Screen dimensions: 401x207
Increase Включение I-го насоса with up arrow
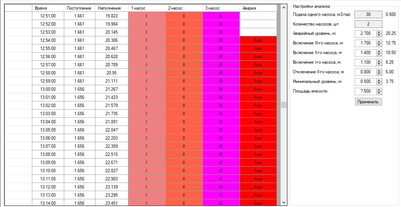tap(379, 61)
